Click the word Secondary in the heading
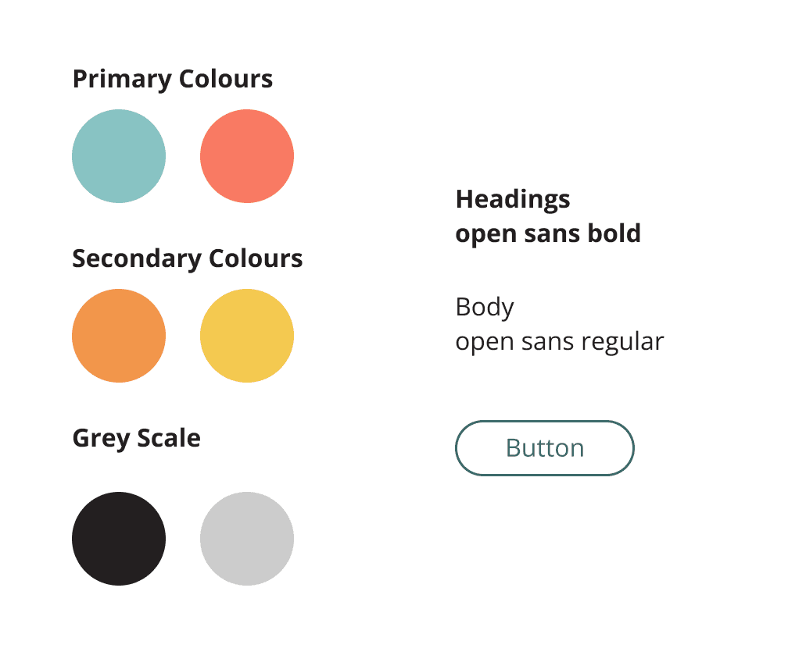This screenshot has height=659, width=788. click(x=137, y=259)
